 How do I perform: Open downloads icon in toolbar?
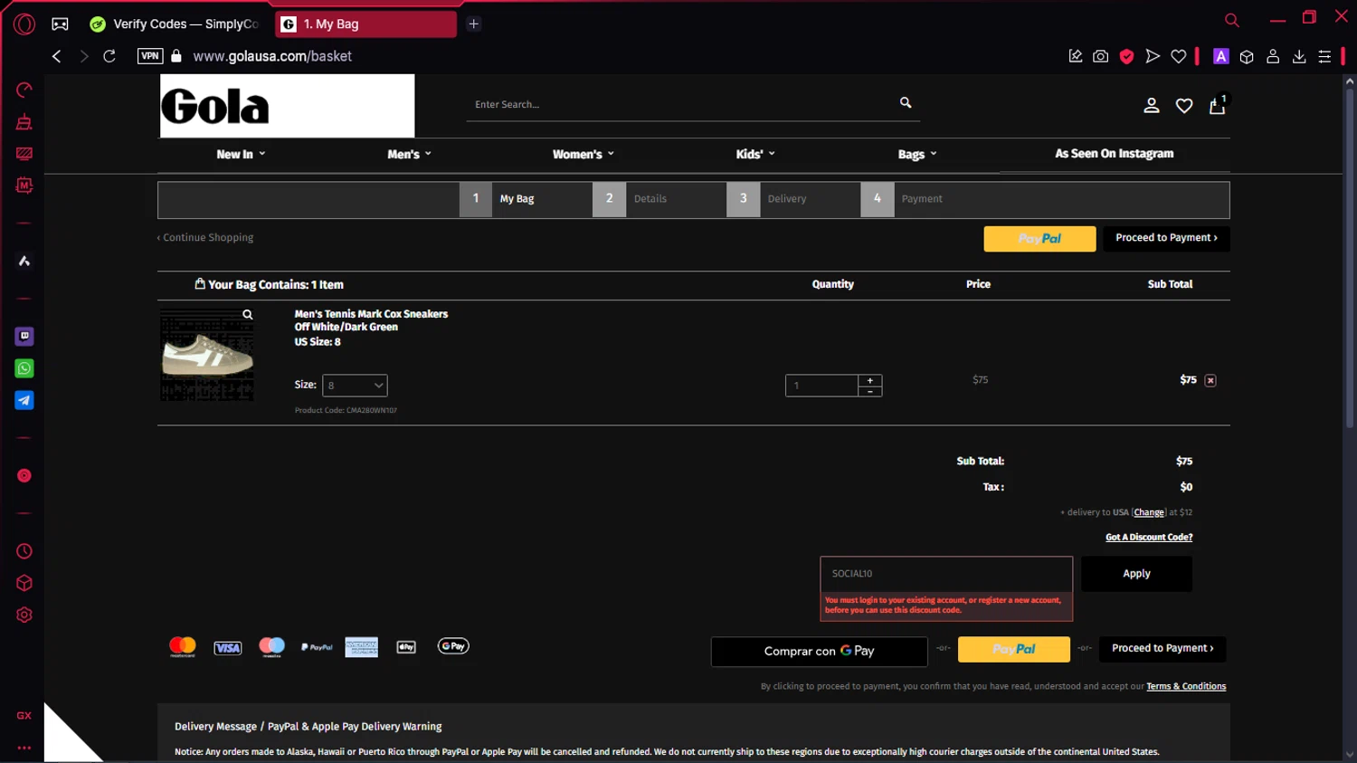click(1299, 56)
